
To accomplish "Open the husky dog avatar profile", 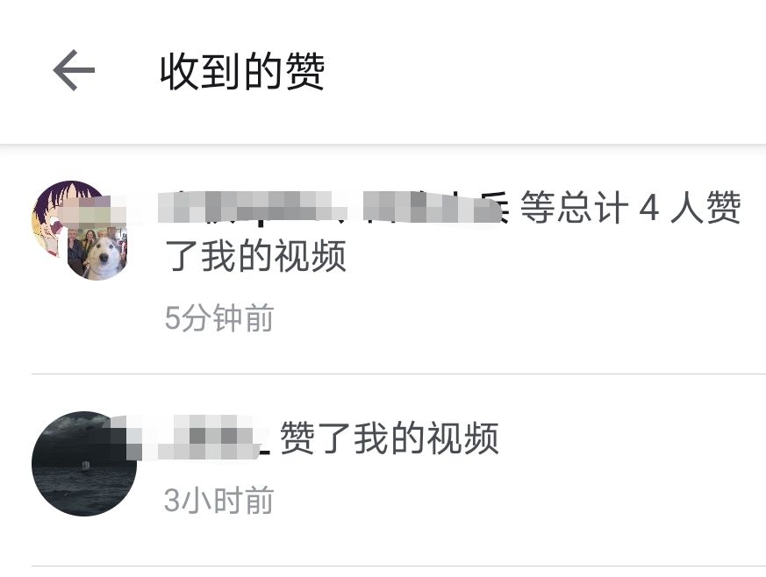I will tap(97, 252).
